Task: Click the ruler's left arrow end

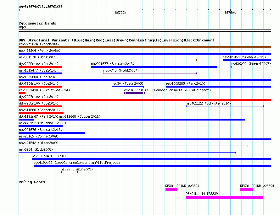Action: pos(20,10)
